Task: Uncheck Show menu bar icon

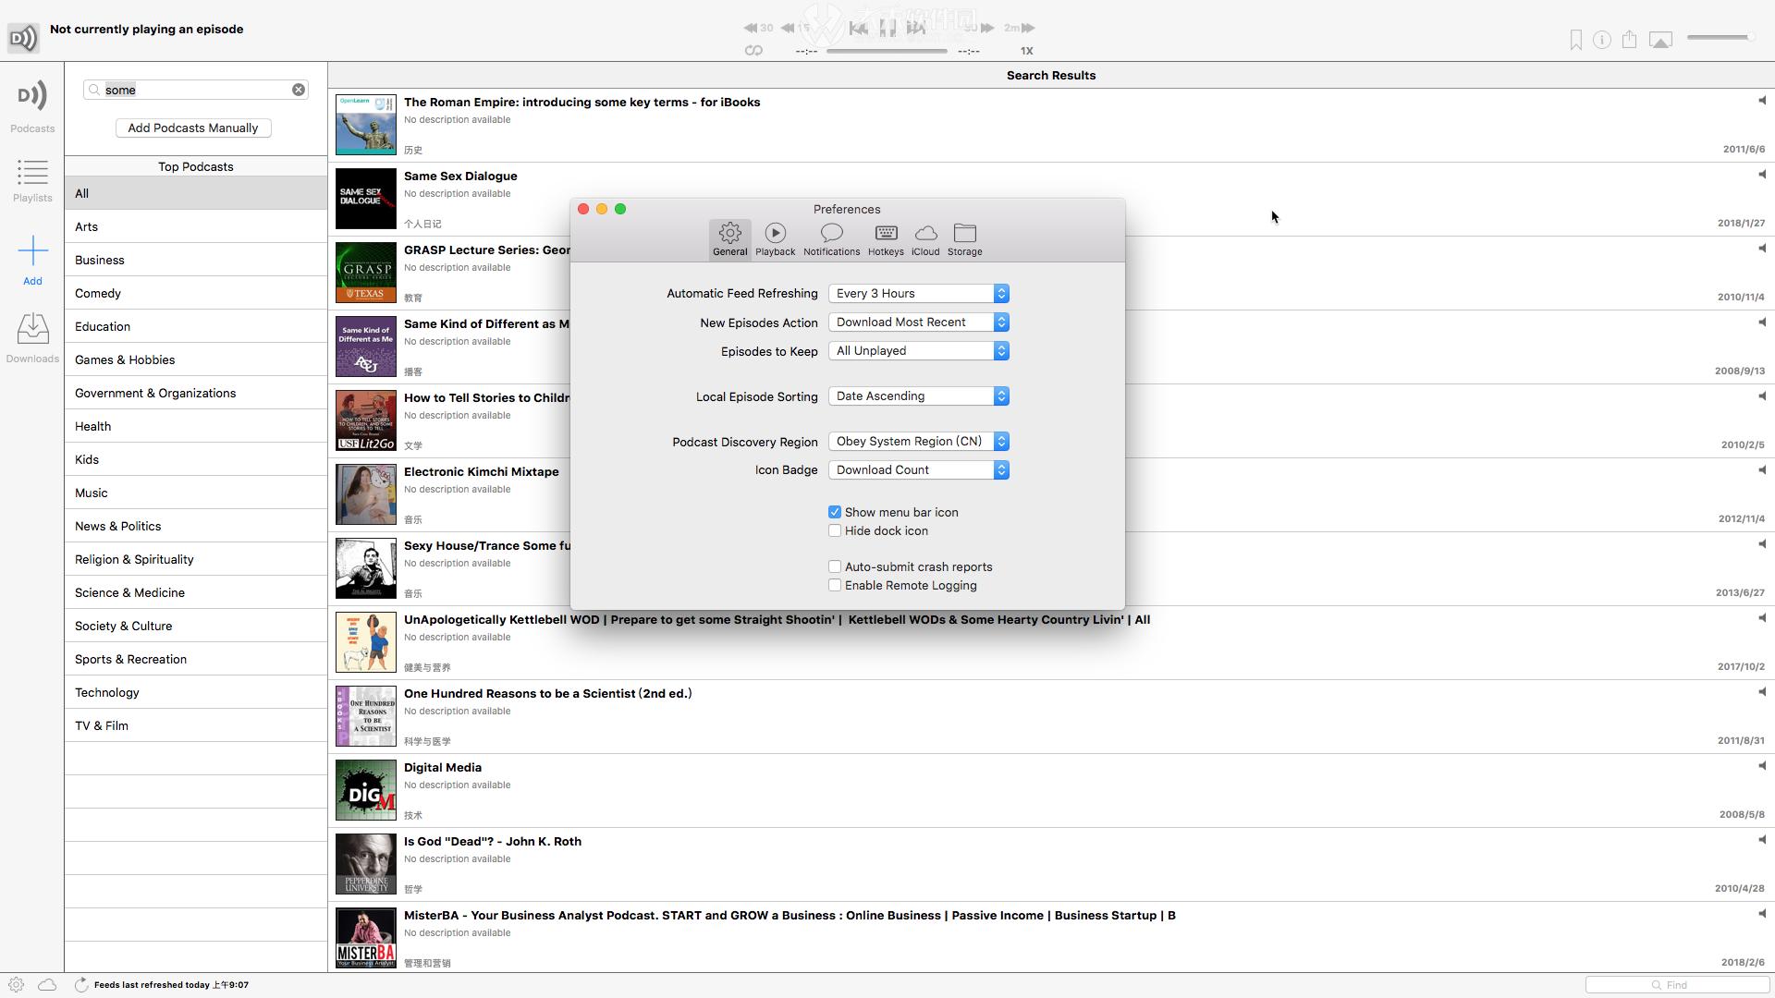Action: (835, 512)
